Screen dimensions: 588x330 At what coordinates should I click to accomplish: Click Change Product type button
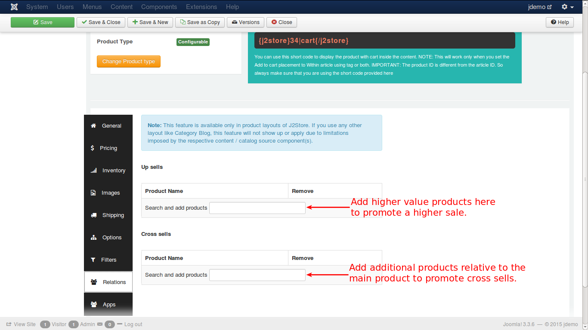[128, 61]
